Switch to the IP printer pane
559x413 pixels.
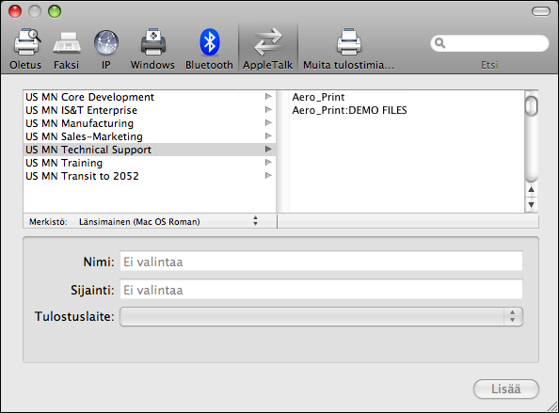[x=106, y=49]
